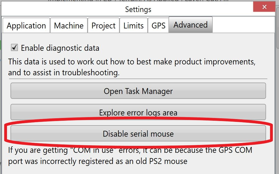
Task: Click the diagnostic data description paragraph
Action: click(x=132, y=67)
